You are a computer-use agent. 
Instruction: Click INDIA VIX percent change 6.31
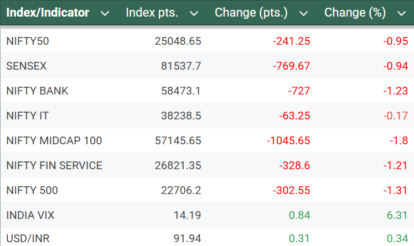398,215
